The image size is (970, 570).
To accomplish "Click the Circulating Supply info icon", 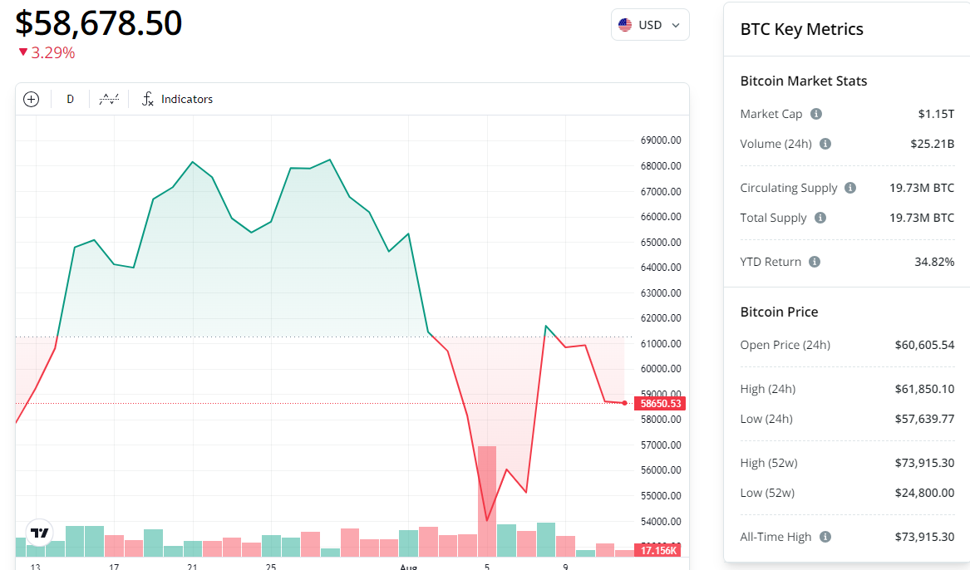I will (x=850, y=188).
